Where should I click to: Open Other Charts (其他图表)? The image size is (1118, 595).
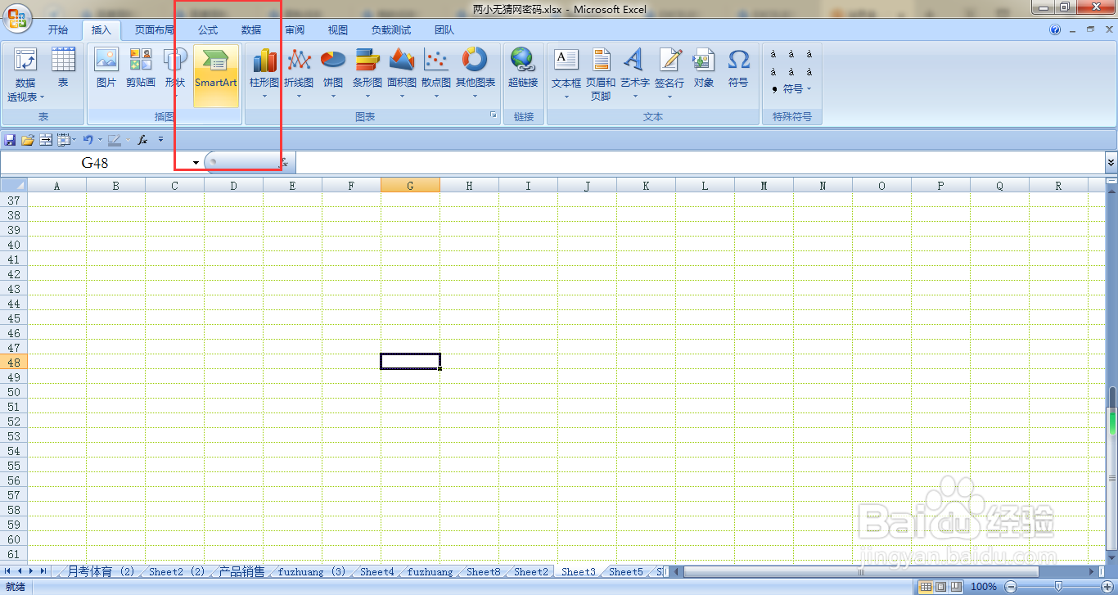476,74
